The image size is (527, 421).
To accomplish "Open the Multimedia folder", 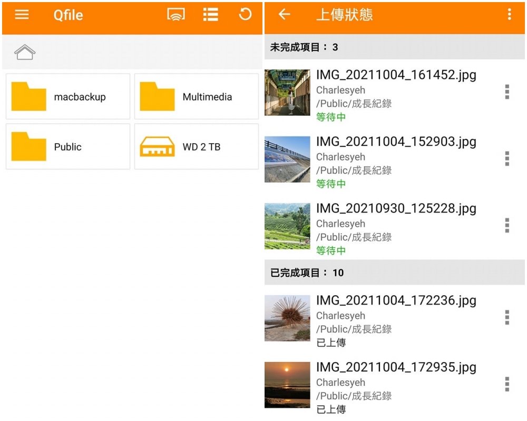I will (197, 97).
